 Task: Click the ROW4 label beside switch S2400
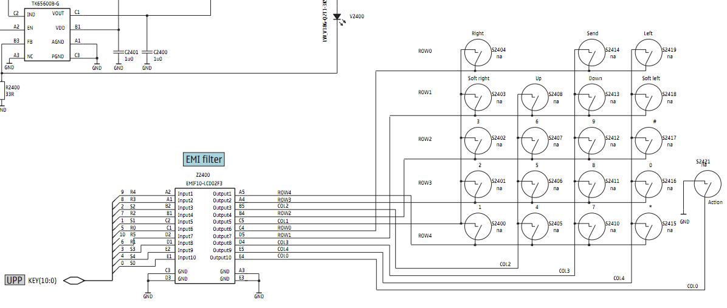pyautogui.click(x=425, y=236)
